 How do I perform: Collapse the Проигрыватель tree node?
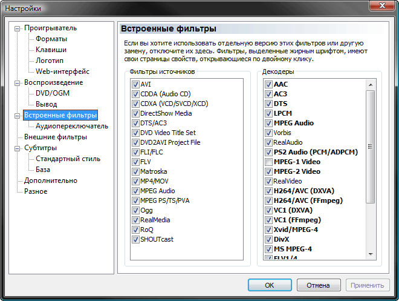17,28
